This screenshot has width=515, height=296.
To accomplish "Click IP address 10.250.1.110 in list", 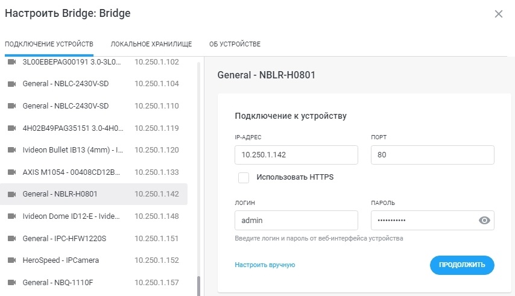I will click(157, 106).
